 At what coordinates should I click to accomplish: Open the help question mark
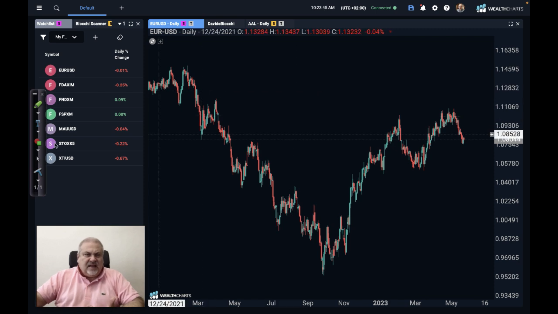click(447, 8)
